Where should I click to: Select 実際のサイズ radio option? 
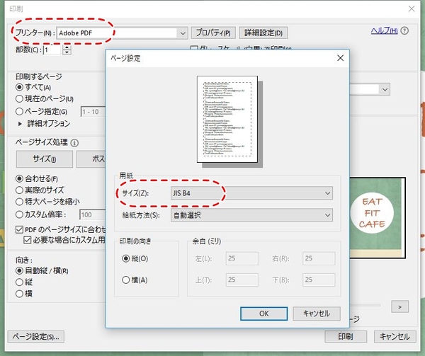tap(19, 190)
